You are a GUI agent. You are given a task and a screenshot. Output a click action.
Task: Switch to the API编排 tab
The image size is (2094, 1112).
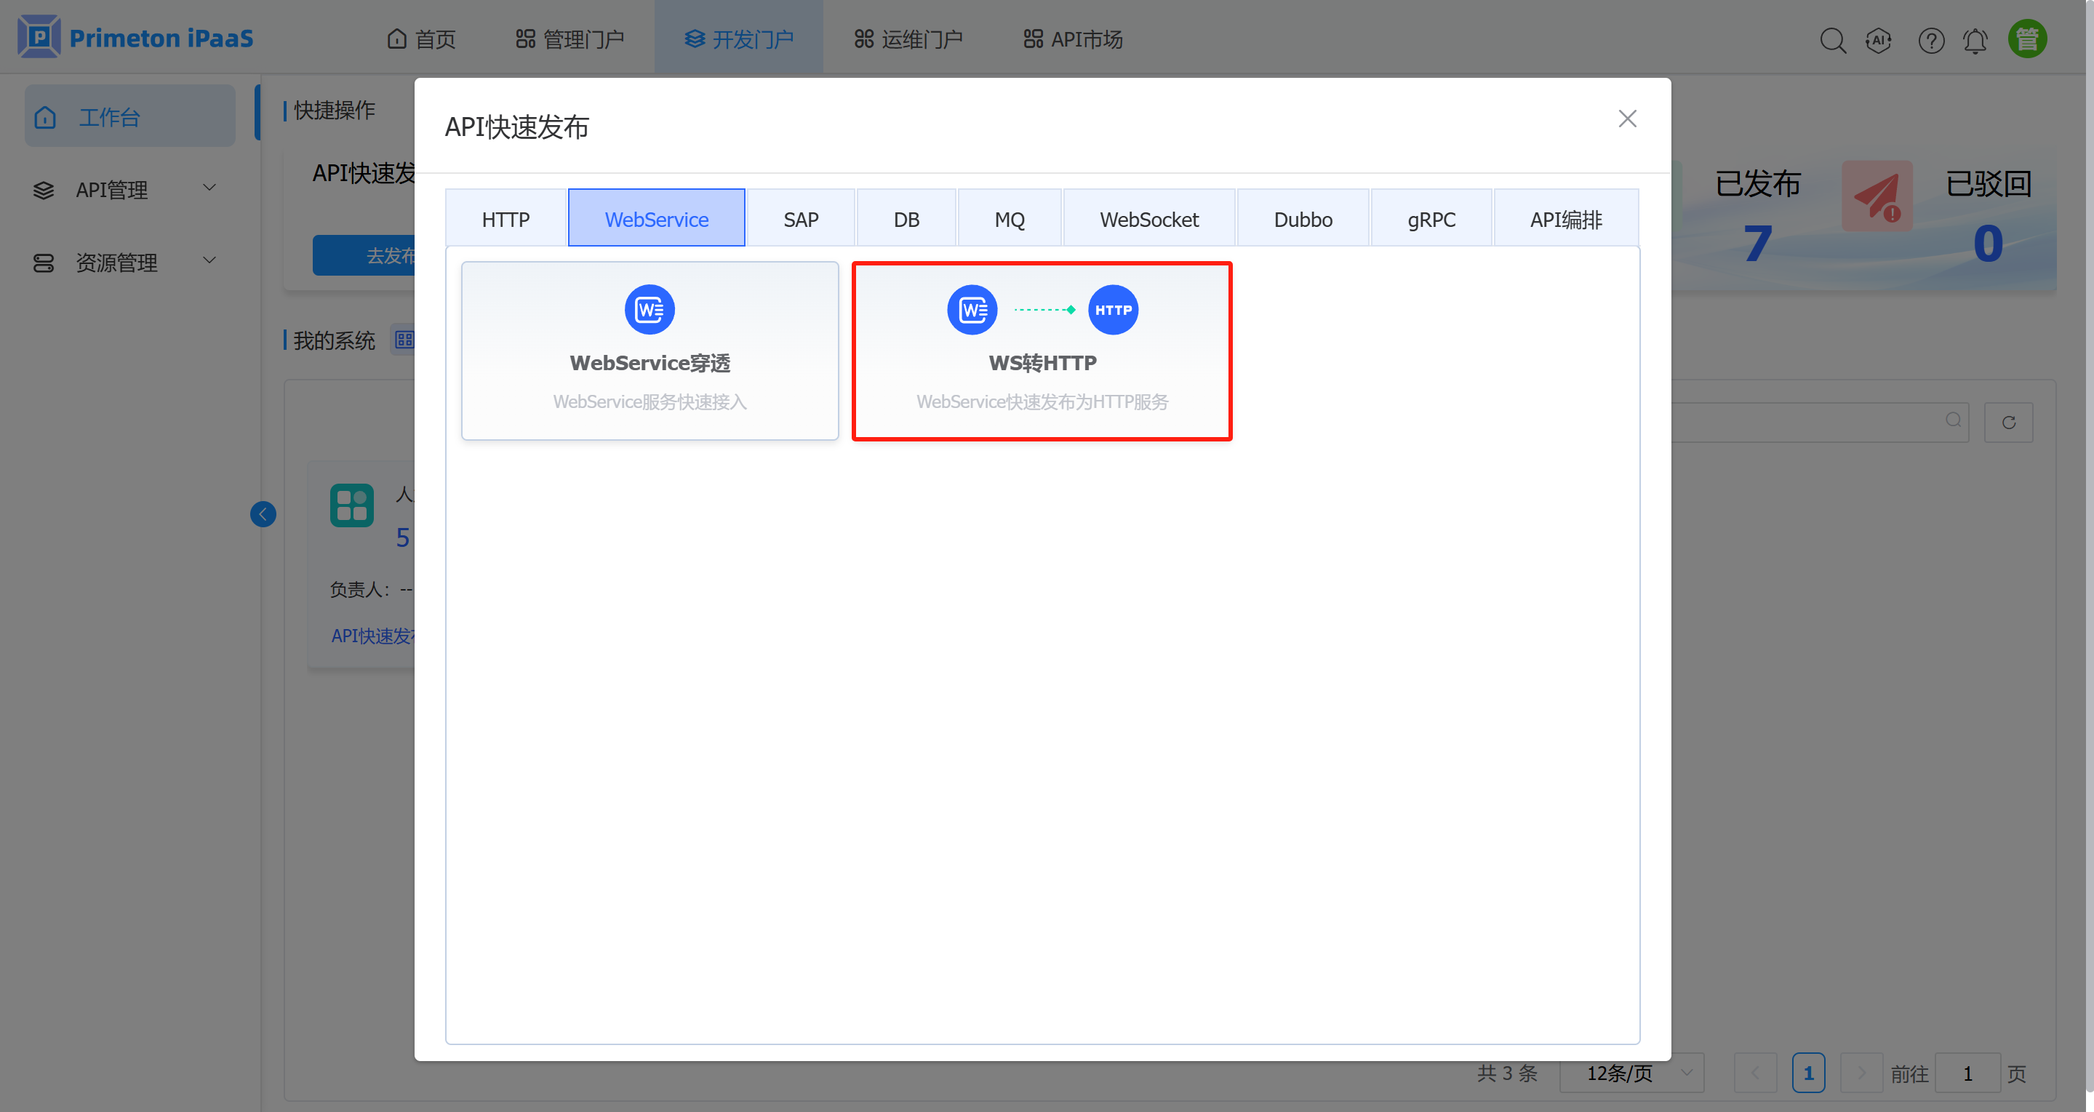pyautogui.click(x=1566, y=219)
